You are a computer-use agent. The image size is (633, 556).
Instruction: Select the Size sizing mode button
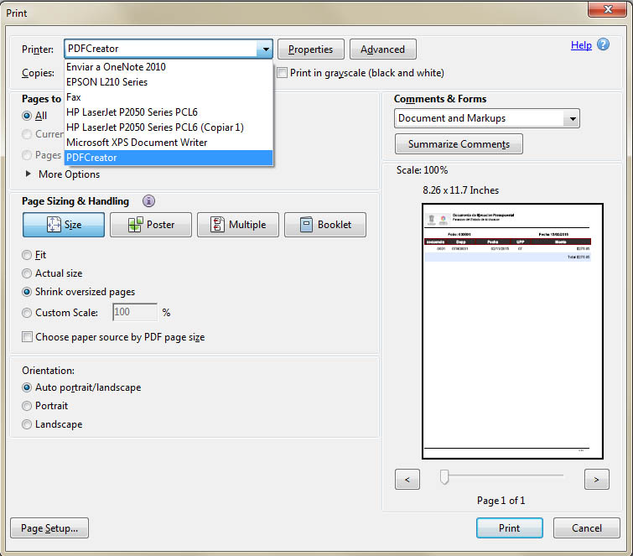click(64, 225)
